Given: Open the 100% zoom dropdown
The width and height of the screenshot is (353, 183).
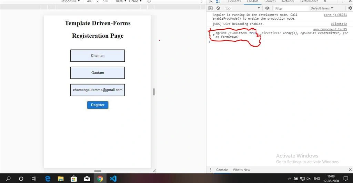Looking at the screenshot, I should point(121,1).
